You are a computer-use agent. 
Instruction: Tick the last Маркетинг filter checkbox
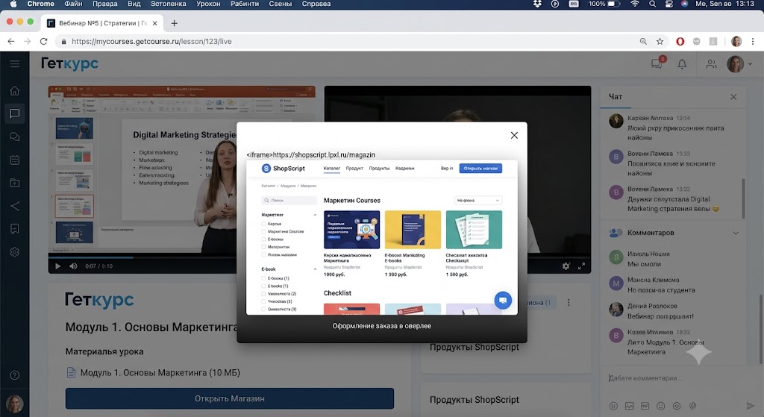coord(263,255)
